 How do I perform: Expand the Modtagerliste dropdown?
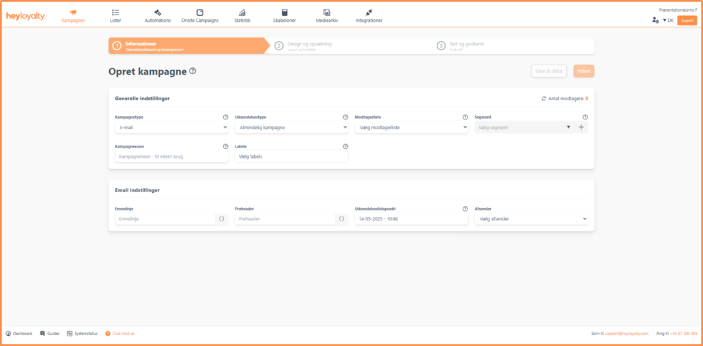click(411, 128)
